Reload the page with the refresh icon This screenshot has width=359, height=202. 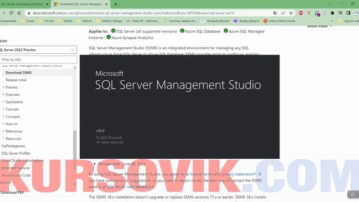coord(11,13)
